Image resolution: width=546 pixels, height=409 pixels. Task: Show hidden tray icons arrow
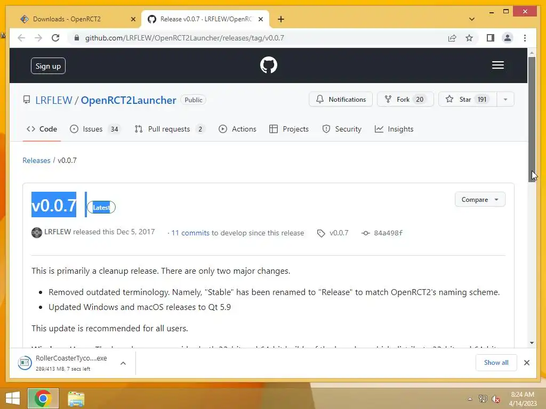click(470, 399)
